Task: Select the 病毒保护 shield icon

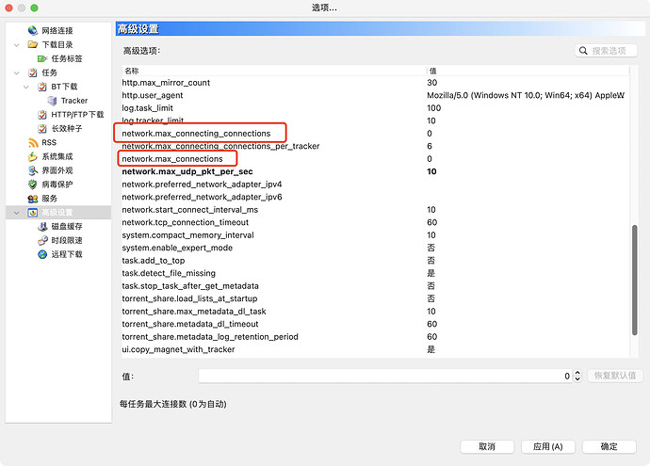Action: [33, 185]
